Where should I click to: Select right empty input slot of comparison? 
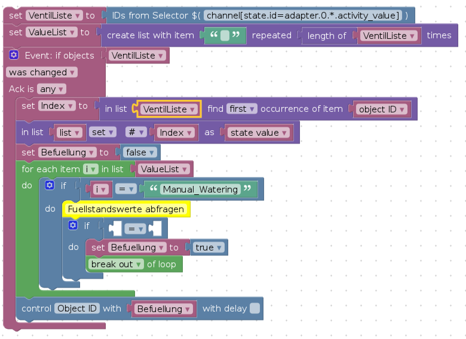coord(155,229)
